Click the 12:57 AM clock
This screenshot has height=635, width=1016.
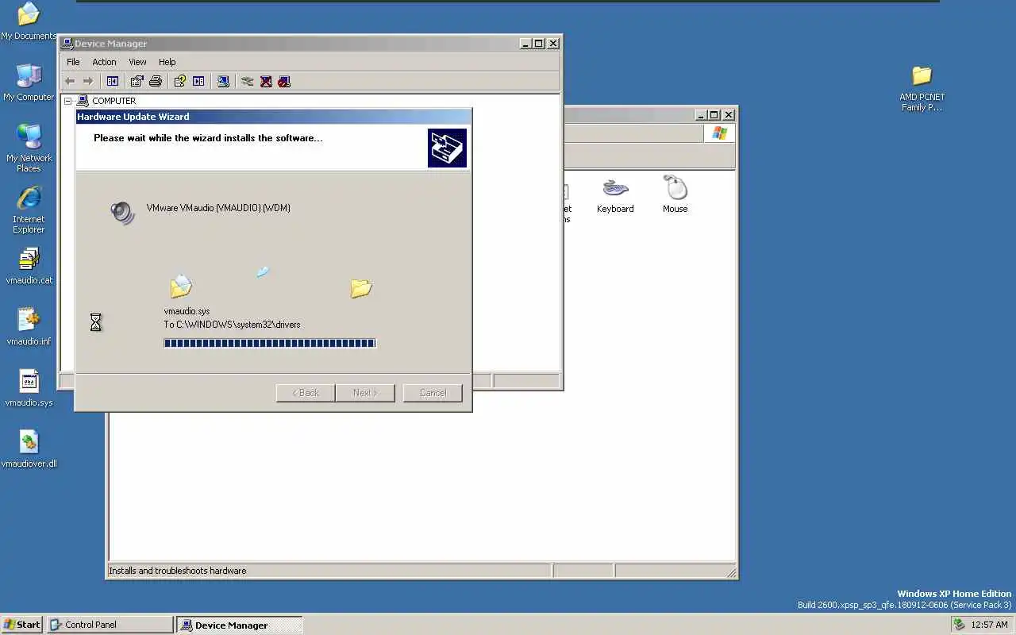click(989, 625)
